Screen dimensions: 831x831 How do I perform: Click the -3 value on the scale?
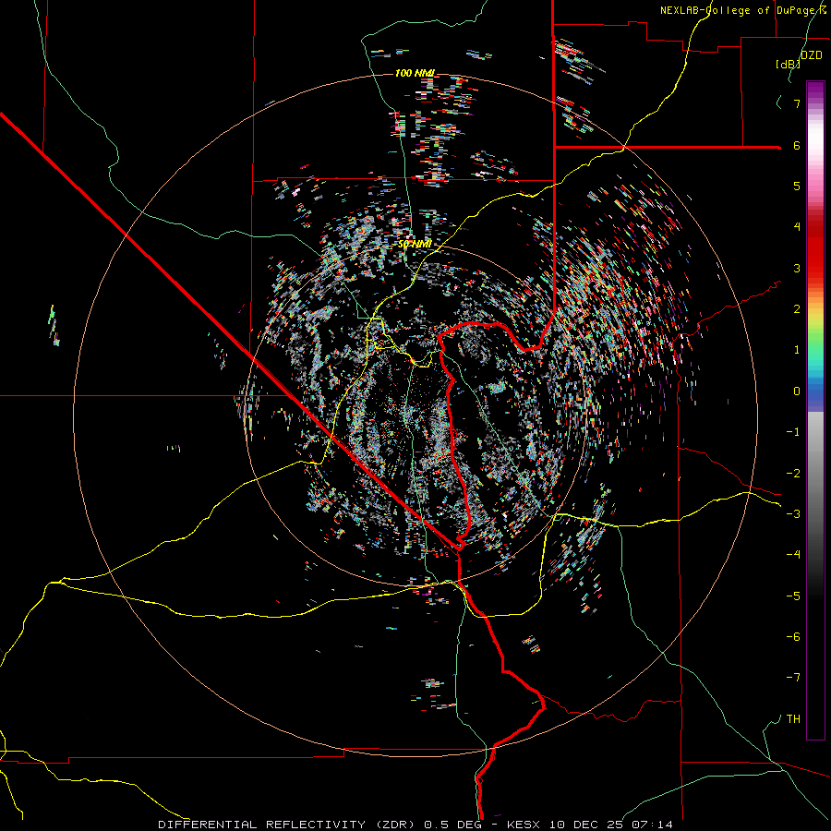(793, 514)
